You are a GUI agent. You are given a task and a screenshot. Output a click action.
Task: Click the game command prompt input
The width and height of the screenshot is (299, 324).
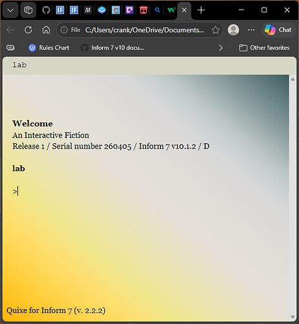tap(151, 191)
